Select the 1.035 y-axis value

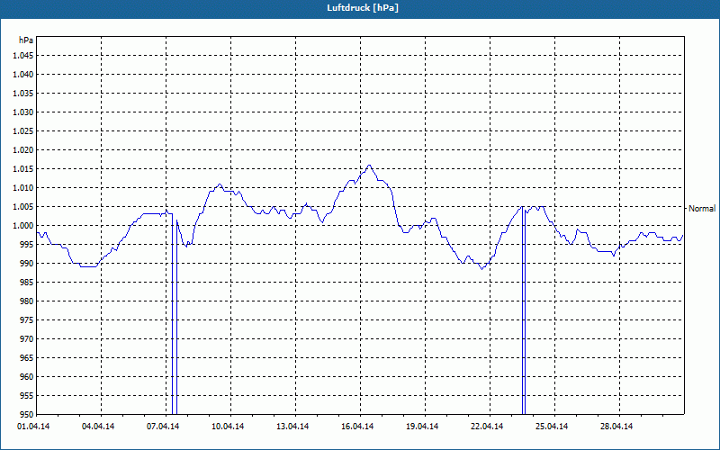coord(23,94)
